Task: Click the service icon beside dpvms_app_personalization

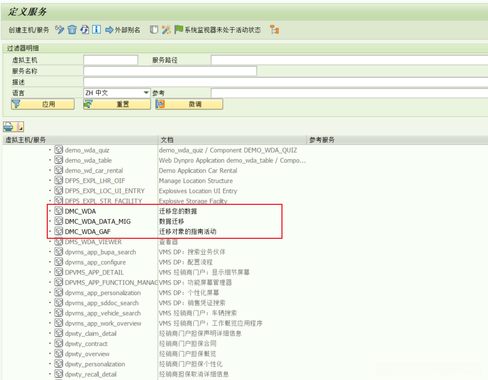Action: (58, 292)
